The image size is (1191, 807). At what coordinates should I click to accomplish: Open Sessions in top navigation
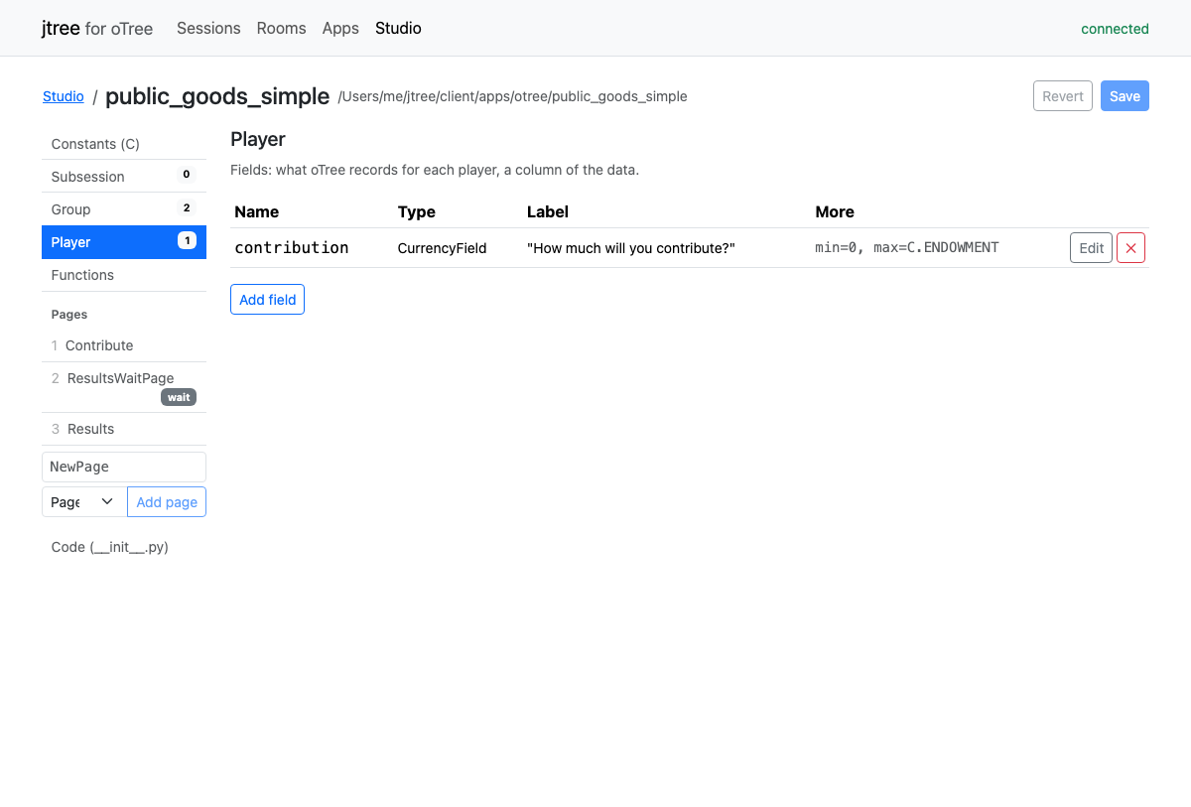pos(208,28)
